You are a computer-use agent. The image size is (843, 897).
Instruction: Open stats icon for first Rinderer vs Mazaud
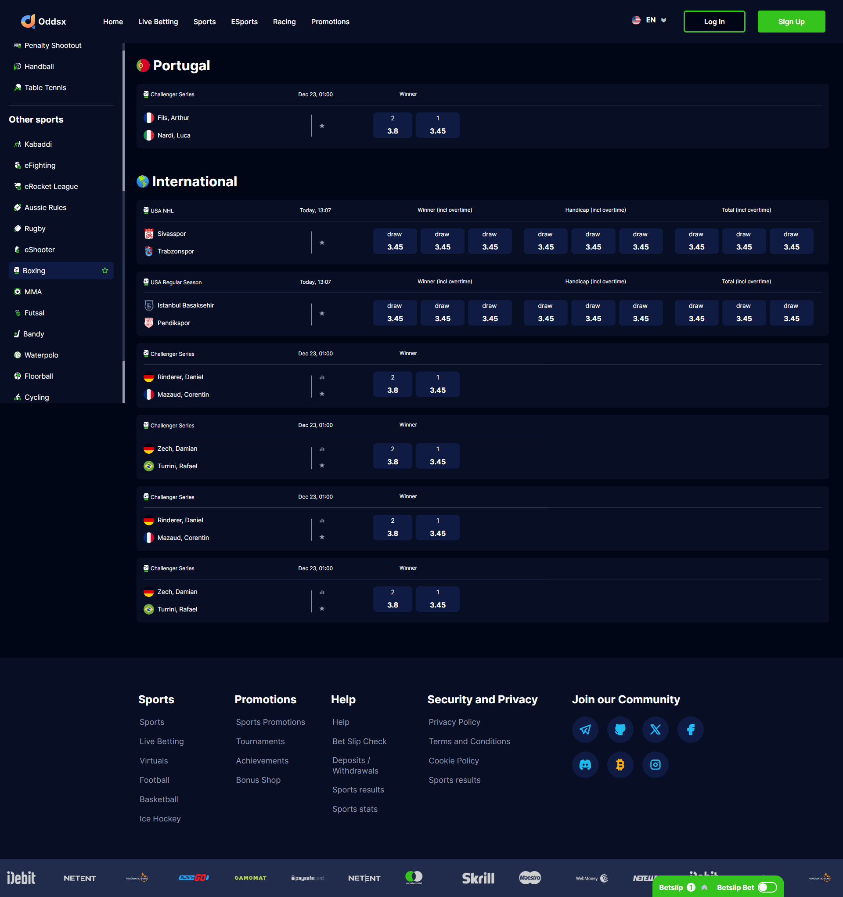322,378
